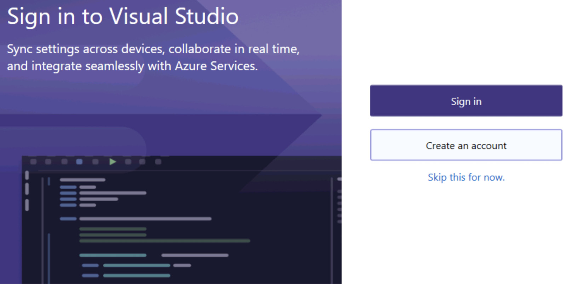This screenshot has height=284, width=584.
Task: Click the purple Sign in button
Action: click(x=466, y=101)
